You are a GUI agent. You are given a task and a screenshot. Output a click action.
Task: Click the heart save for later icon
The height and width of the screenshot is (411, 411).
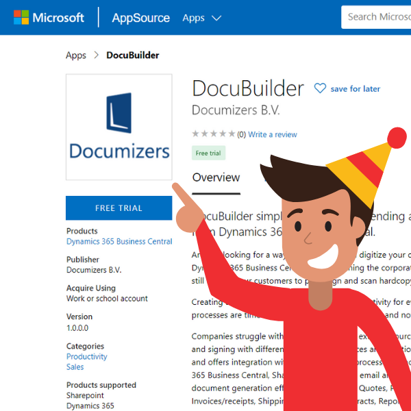tap(320, 88)
